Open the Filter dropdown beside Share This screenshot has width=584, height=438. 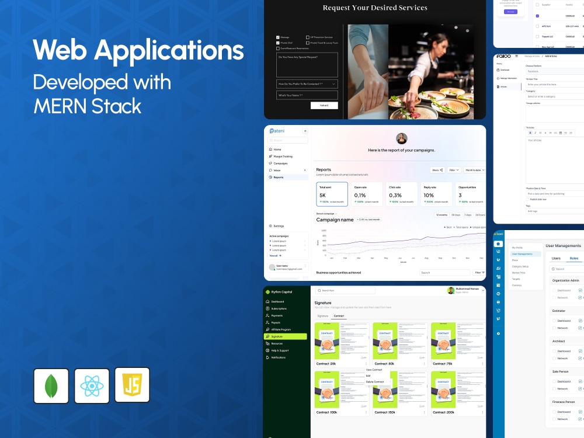454,170
